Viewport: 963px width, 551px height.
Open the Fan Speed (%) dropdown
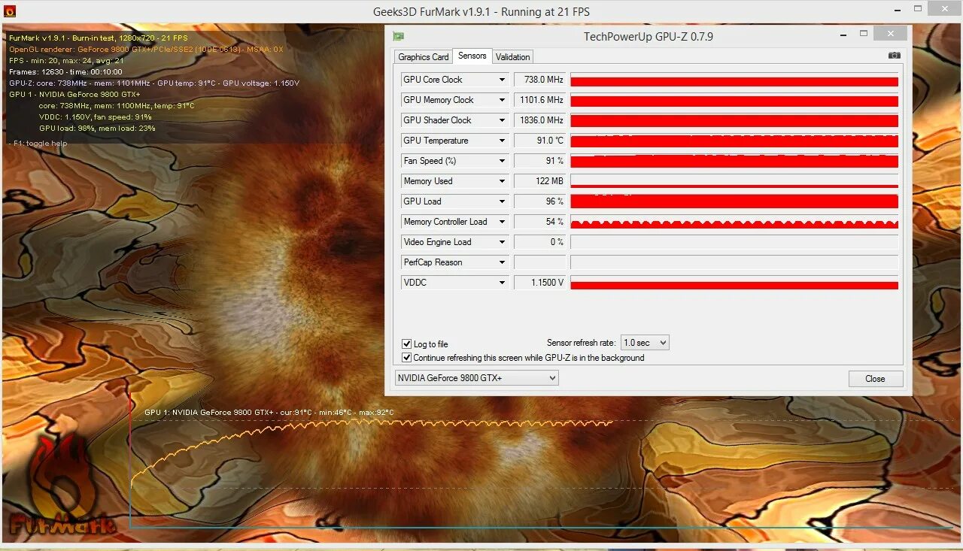tap(502, 161)
